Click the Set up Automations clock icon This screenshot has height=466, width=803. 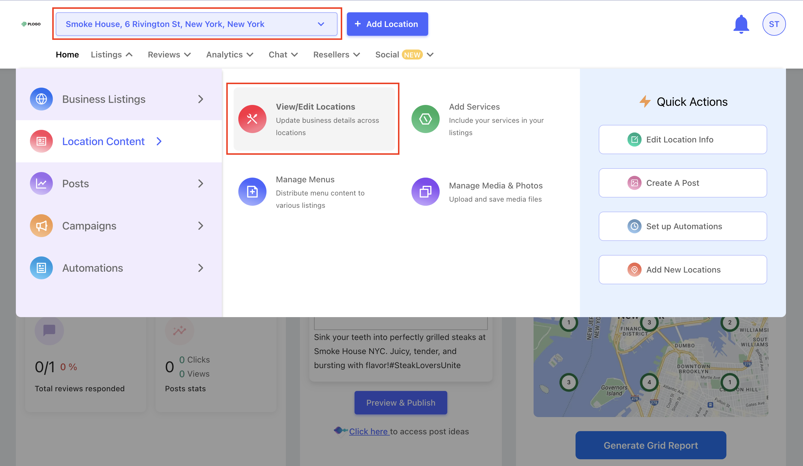634,226
